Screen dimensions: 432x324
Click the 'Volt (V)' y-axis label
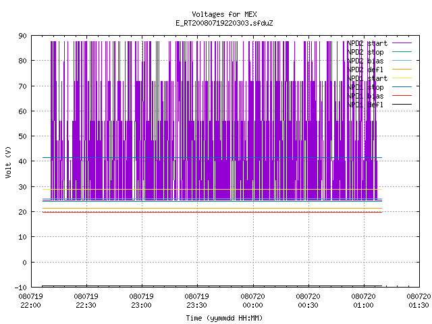coord(8,162)
